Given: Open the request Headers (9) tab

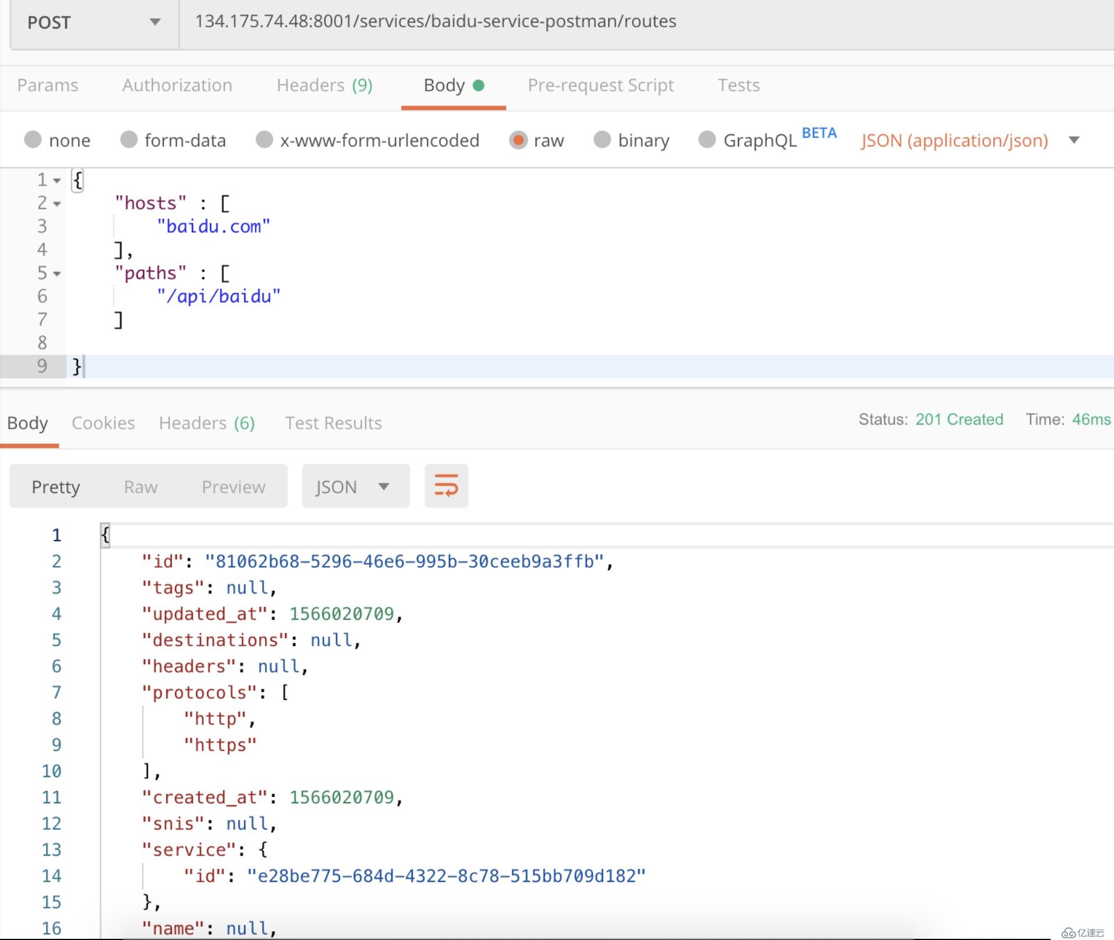Looking at the screenshot, I should [x=324, y=86].
